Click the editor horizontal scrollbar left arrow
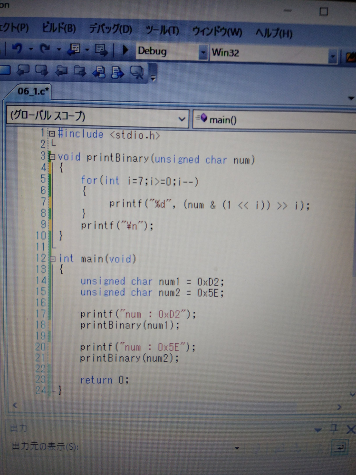The height and width of the screenshot is (475, 356). [x=15, y=405]
